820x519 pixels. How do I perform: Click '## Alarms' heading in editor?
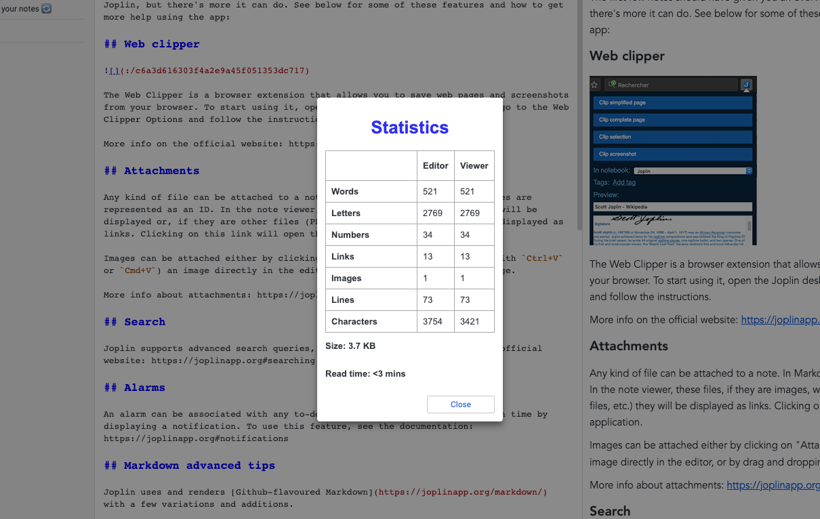tap(135, 388)
